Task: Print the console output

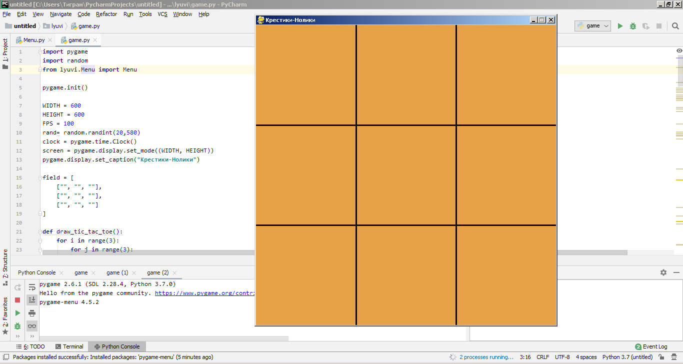Action: coord(32,313)
